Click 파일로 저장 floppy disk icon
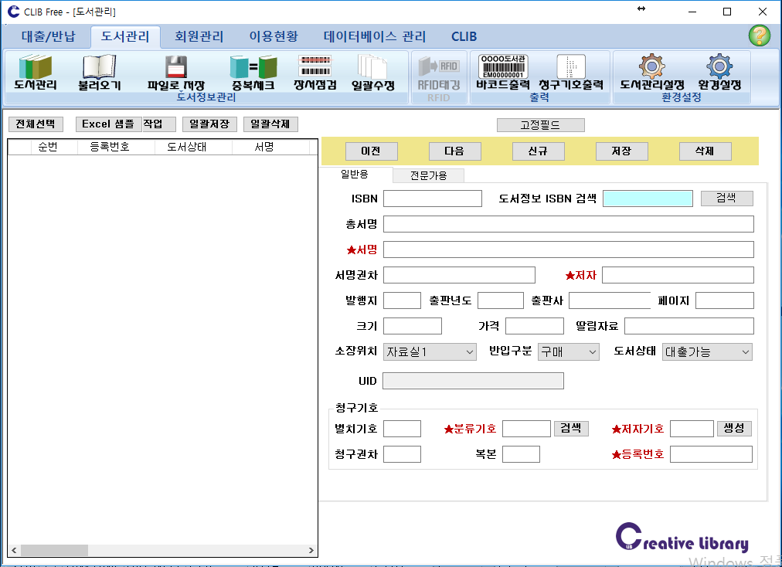This screenshot has height=567, width=782. click(x=176, y=69)
